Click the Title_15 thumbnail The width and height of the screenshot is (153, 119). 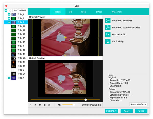pyautogui.click(x=14, y=54)
